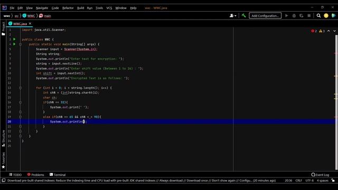Open the Problems tool window
Viewport: 338px width, 190px height.
point(35,175)
